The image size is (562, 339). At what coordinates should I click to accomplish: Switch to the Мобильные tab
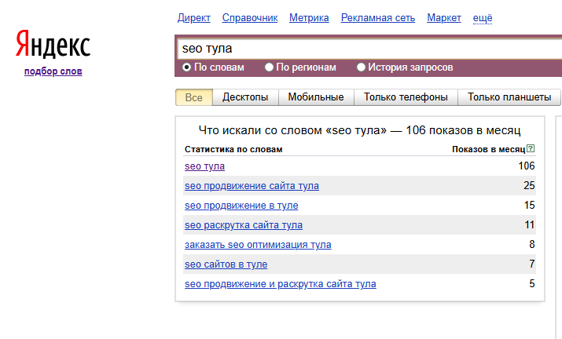(x=316, y=97)
